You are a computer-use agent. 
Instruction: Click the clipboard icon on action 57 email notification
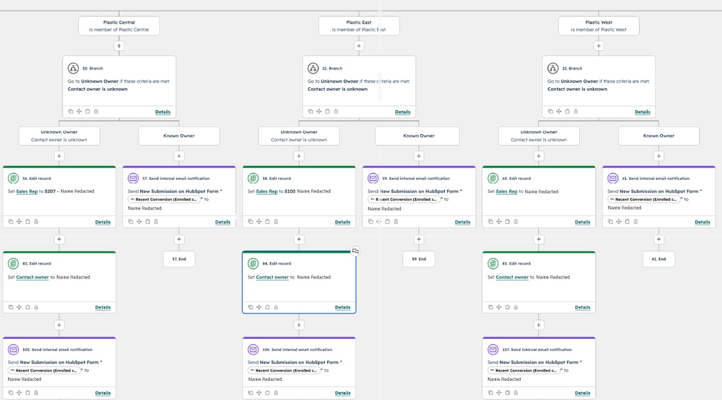[x=148, y=221]
